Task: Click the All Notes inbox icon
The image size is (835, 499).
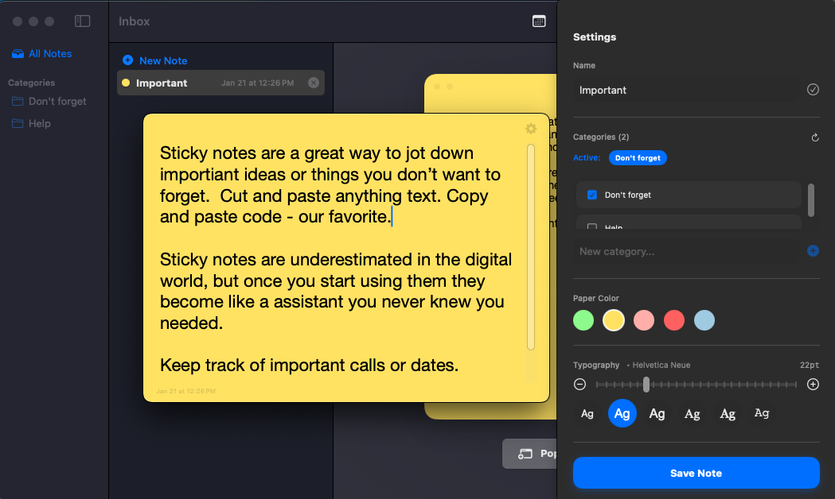Action: tap(18, 53)
